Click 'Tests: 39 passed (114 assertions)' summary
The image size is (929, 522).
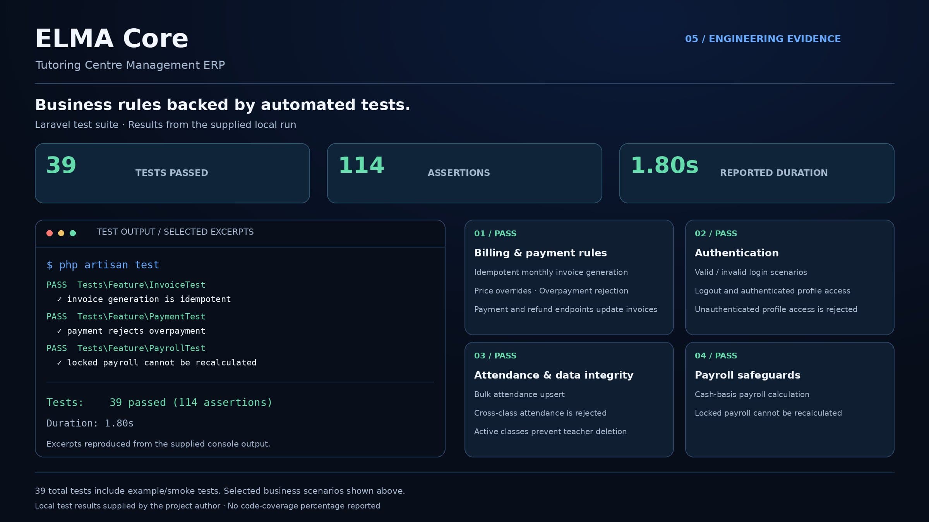tap(159, 403)
